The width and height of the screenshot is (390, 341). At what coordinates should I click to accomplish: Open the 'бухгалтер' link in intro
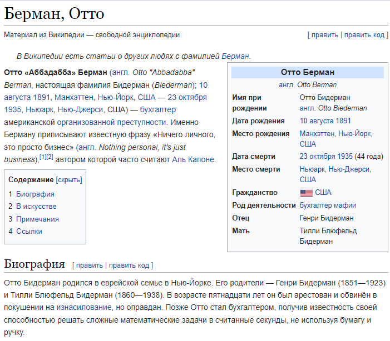tap(157, 109)
